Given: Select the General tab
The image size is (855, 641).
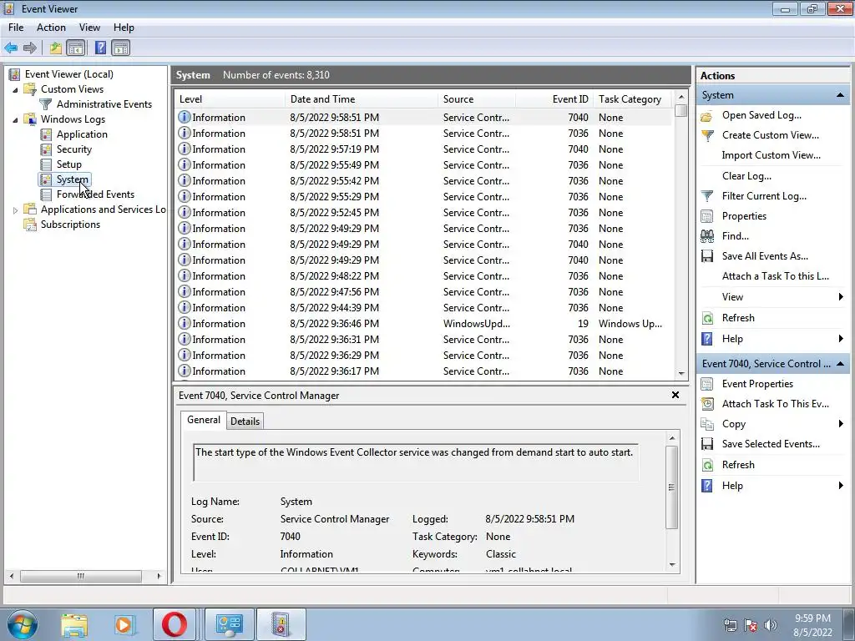Looking at the screenshot, I should pyautogui.click(x=204, y=420).
